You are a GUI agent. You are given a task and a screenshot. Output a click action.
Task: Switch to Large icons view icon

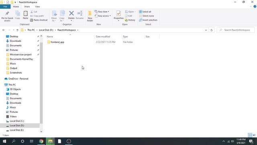[x=254, y=135]
